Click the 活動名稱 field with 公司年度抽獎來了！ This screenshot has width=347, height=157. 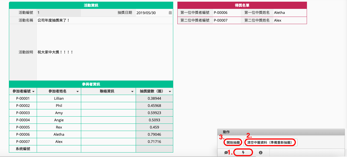pyautogui.click(x=104, y=20)
